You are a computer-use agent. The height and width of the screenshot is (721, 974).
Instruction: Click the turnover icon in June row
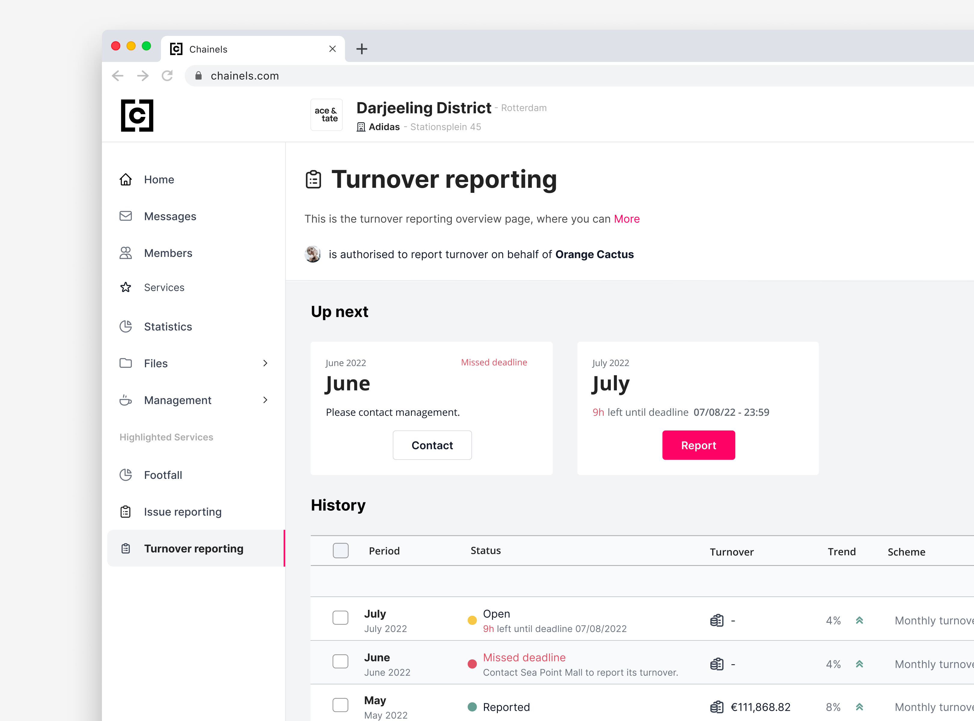click(x=717, y=664)
